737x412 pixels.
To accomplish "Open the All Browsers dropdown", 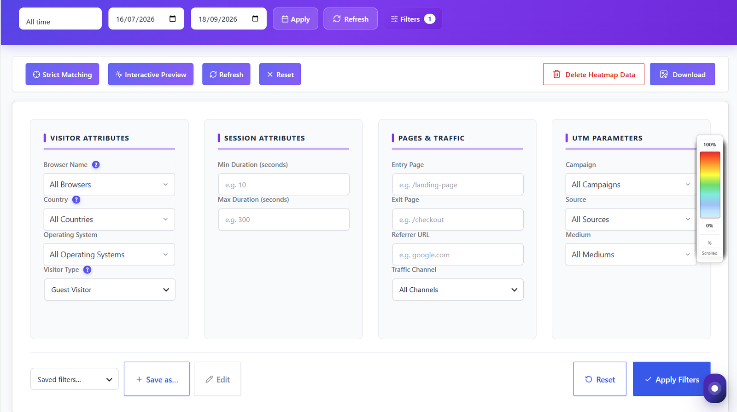I will pyautogui.click(x=109, y=185).
